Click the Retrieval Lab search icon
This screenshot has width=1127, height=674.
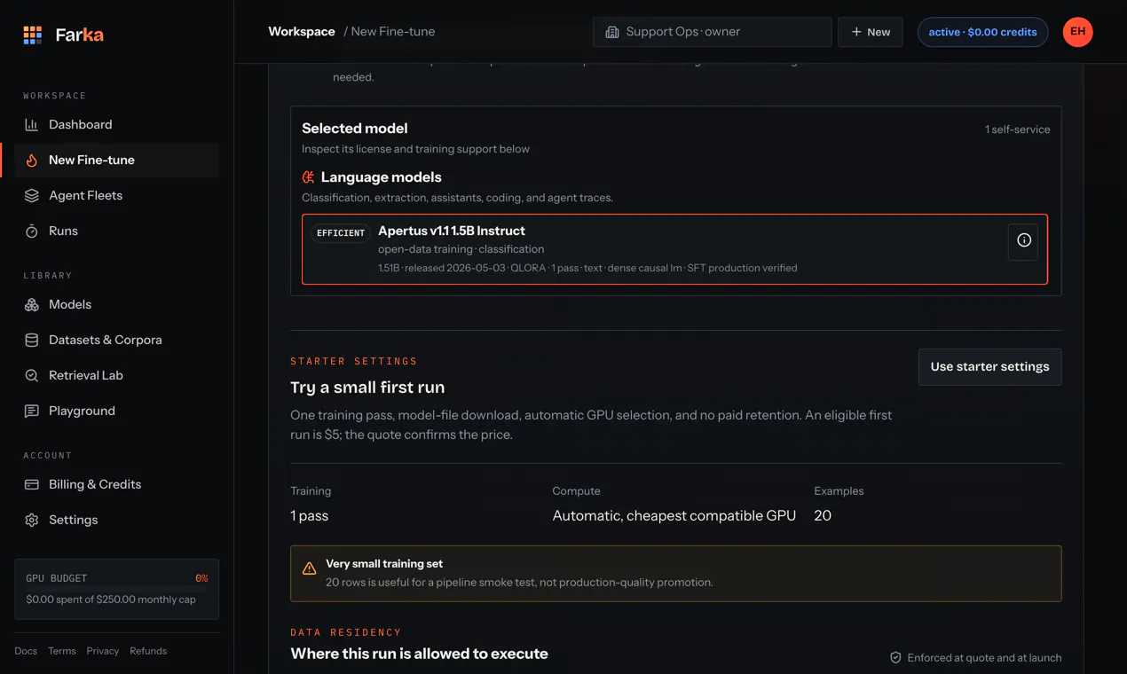click(32, 376)
